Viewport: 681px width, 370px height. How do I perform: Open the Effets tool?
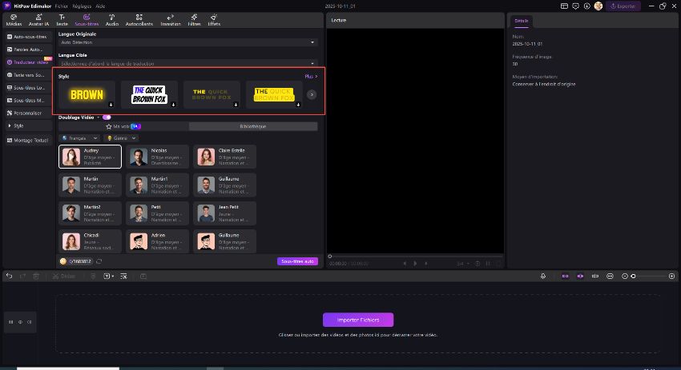pos(214,19)
